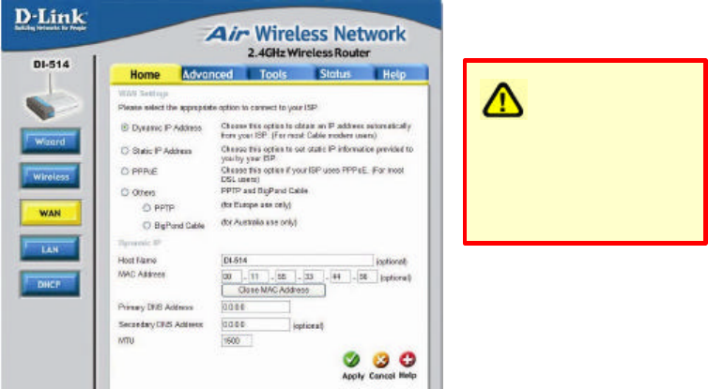Screen dimensions: 708x389
Task: Open the DHCP sidebar button
Action: click(x=50, y=284)
